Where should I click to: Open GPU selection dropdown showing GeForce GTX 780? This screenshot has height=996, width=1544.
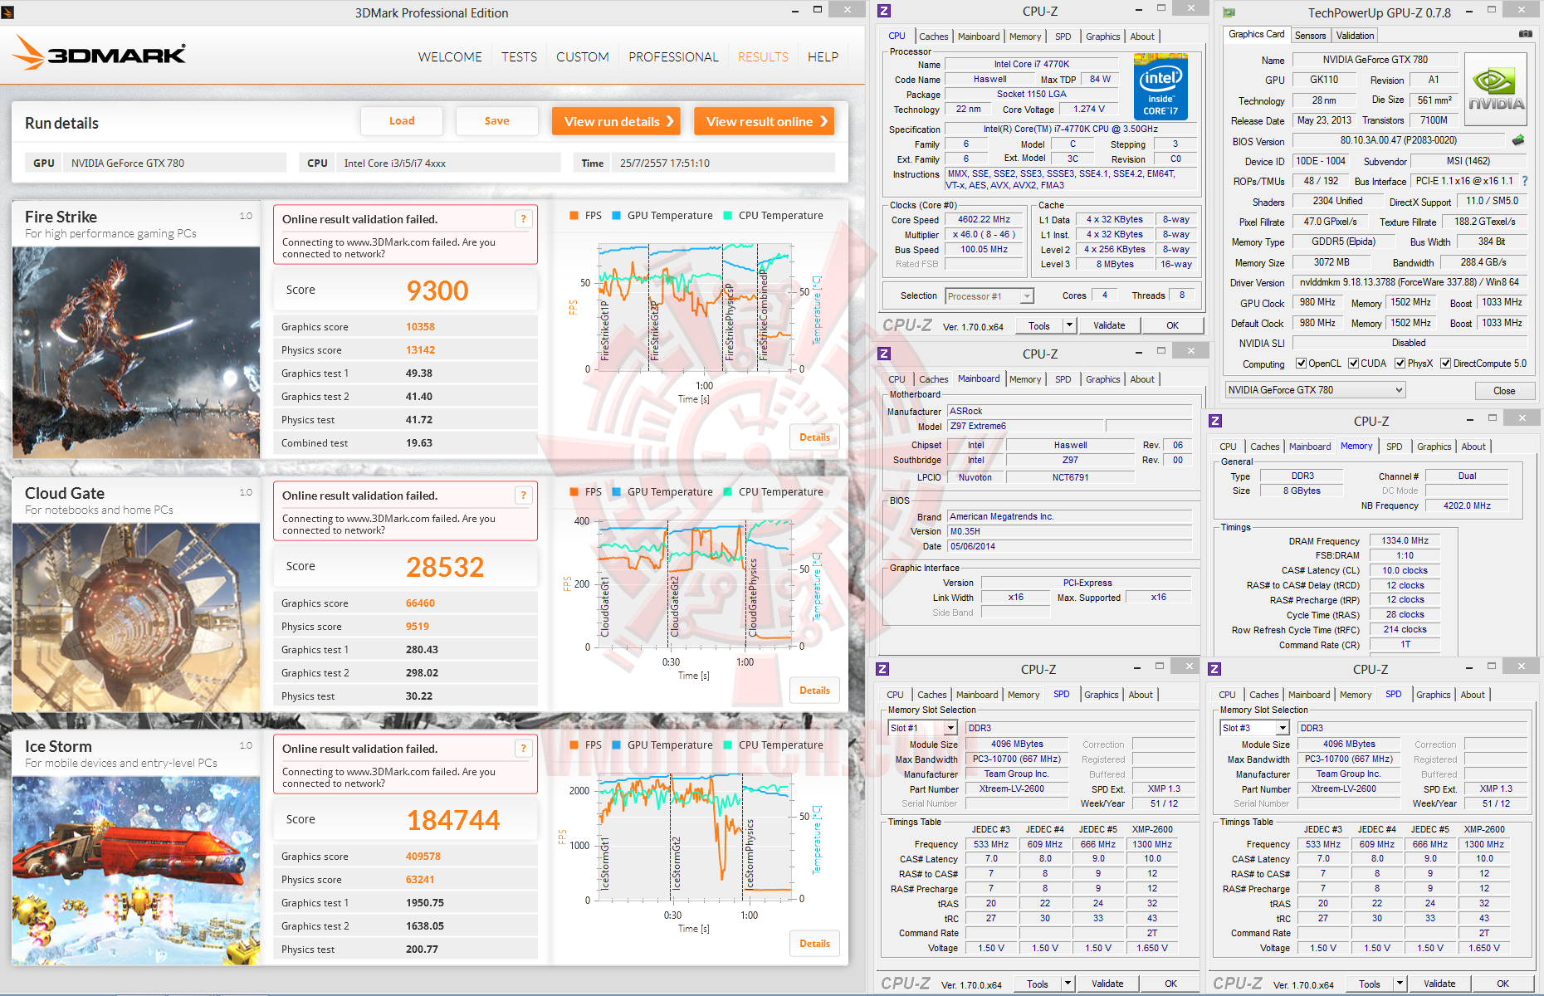[x=1316, y=390]
